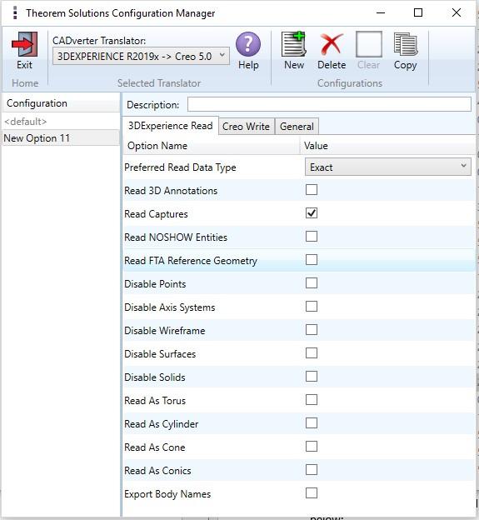Create a New configuration

[x=294, y=44]
